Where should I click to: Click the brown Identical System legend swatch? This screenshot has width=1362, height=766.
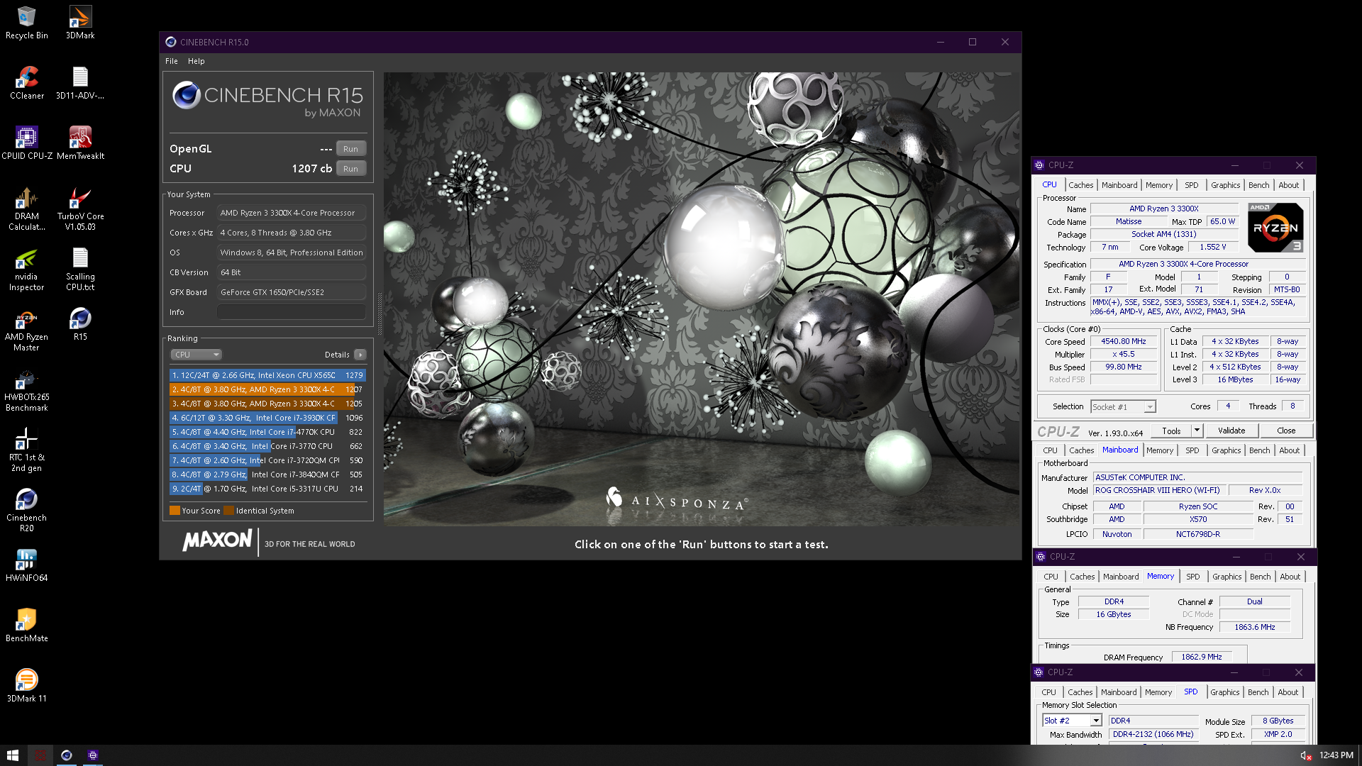pos(228,511)
